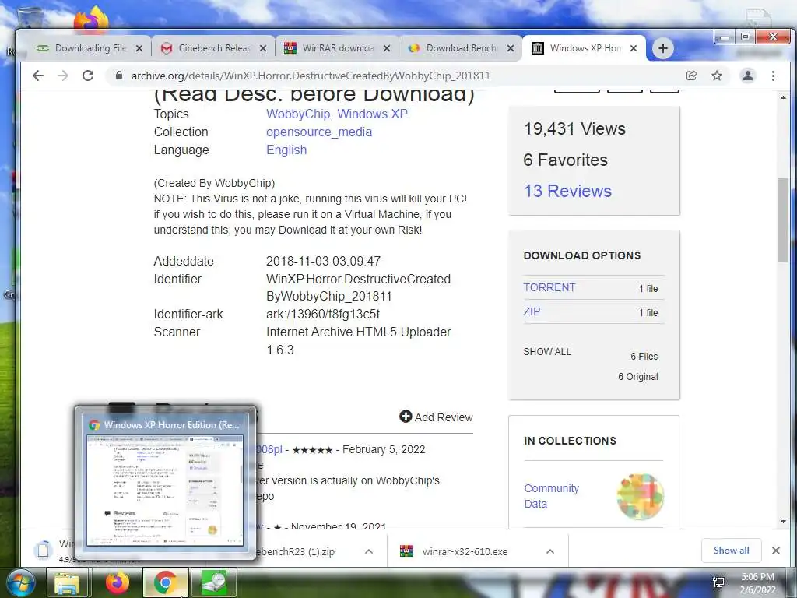Screen dimensions: 797x598
Task: Open the 13 Reviews link
Action: (567, 192)
